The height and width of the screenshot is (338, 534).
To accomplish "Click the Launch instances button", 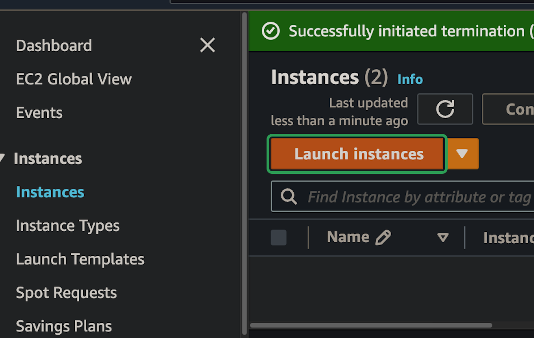I will point(357,154).
